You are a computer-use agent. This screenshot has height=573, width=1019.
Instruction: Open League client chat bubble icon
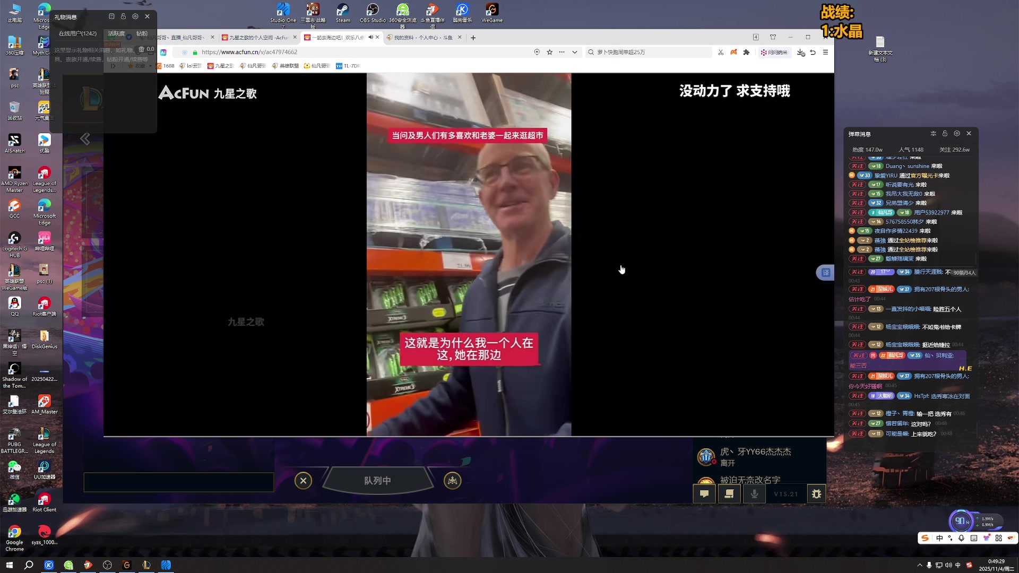[704, 494]
